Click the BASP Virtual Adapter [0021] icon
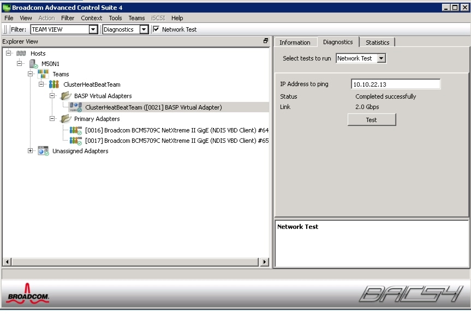Viewport: 471px width, 327px height. point(76,107)
